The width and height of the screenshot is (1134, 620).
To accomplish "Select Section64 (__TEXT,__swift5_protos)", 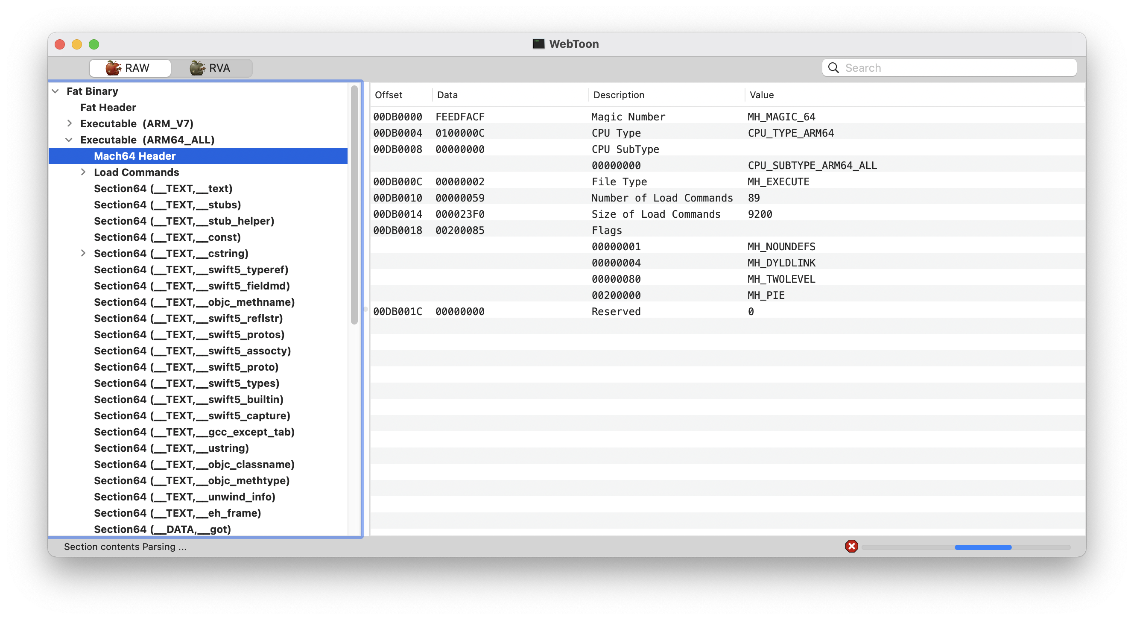I will point(189,335).
